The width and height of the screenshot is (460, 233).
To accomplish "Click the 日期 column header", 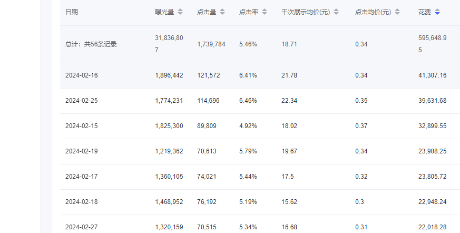I will [x=72, y=12].
